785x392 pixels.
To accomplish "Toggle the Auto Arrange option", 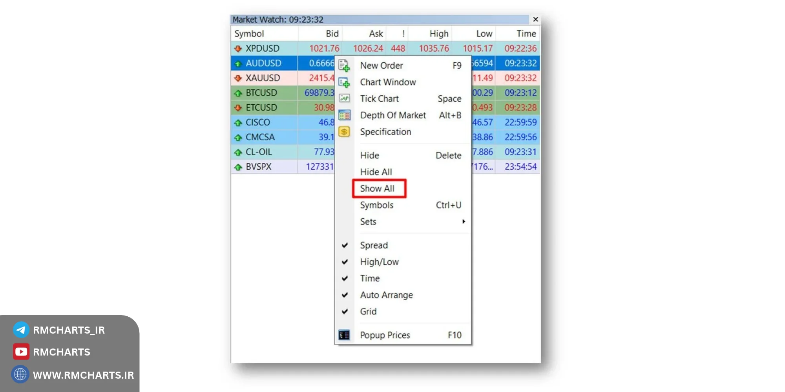I will tap(403, 295).
